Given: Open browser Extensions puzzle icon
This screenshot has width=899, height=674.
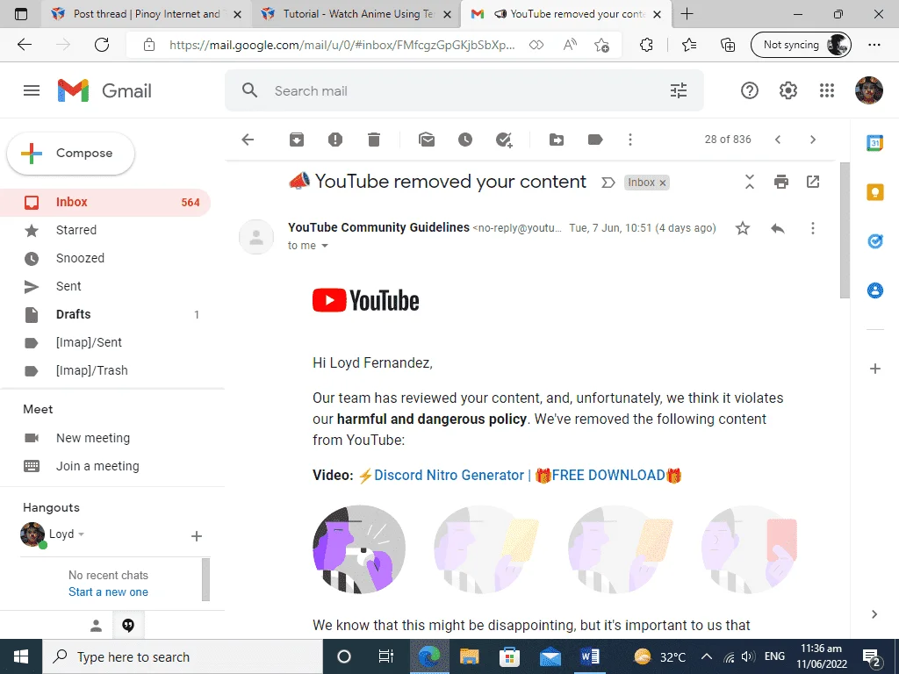Looking at the screenshot, I should pos(646,45).
